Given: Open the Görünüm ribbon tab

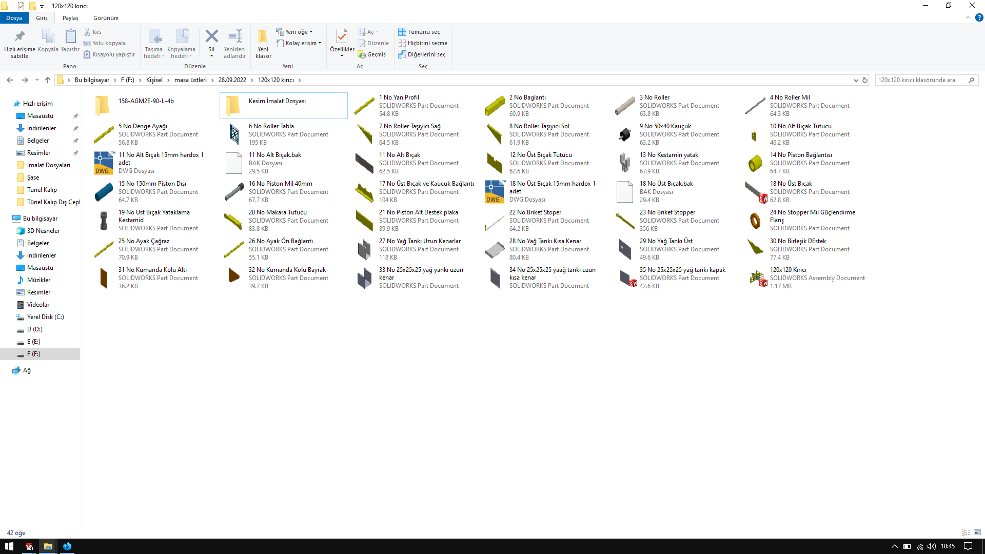Looking at the screenshot, I should tap(106, 18).
